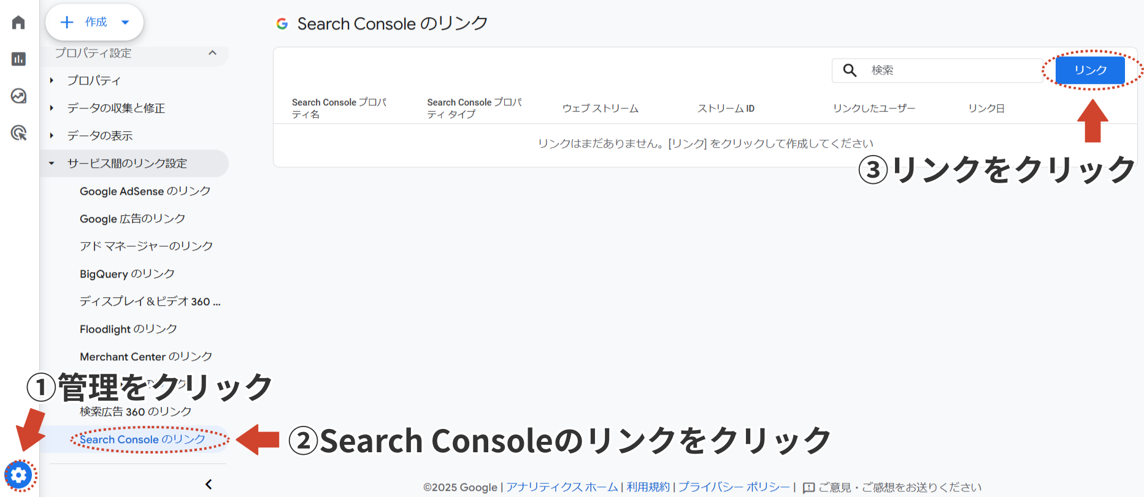Click the magnifier search icon
The height and width of the screenshot is (497, 1144).
tap(850, 70)
